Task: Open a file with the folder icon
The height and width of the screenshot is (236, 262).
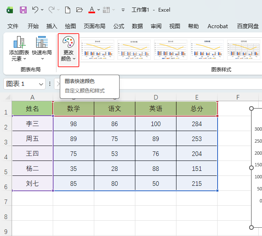Action: 79,10
